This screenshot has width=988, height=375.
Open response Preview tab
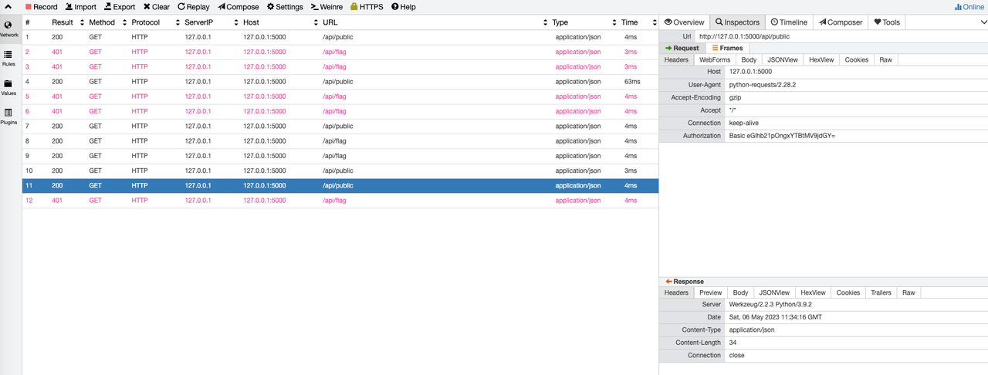pyautogui.click(x=710, y=292)
